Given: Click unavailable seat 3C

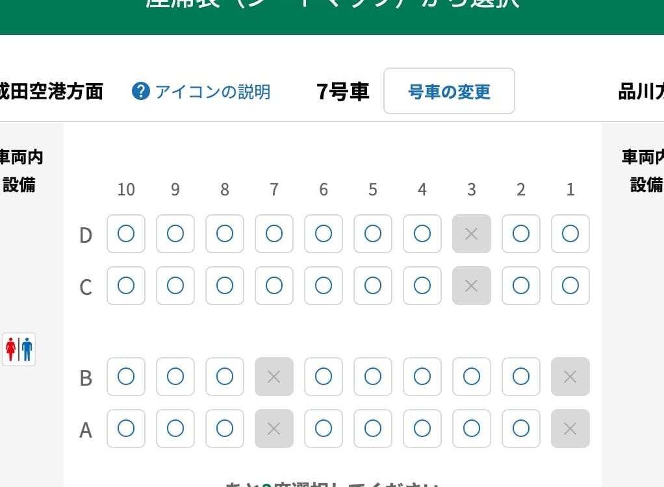Looking at the screenshot, I should click(472, 286).
